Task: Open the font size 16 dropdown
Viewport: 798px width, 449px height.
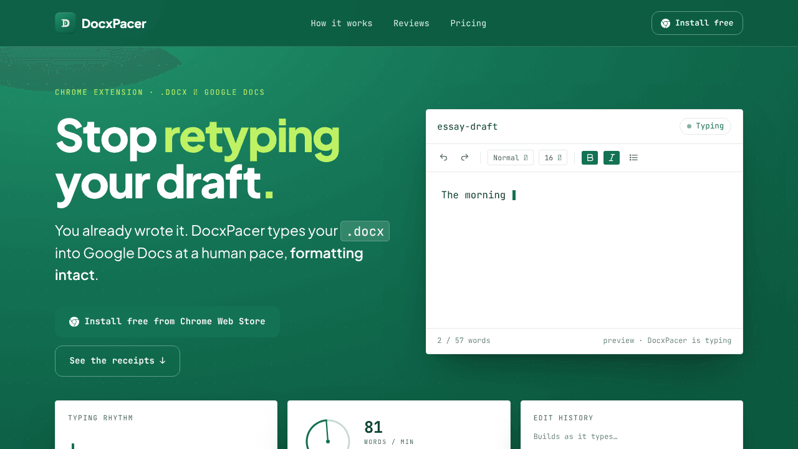Action: tap(553, 158)
